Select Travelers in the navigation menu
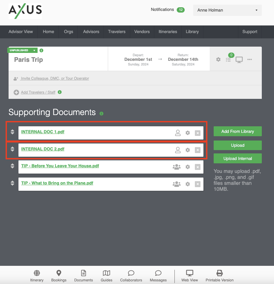 (117, 32)
